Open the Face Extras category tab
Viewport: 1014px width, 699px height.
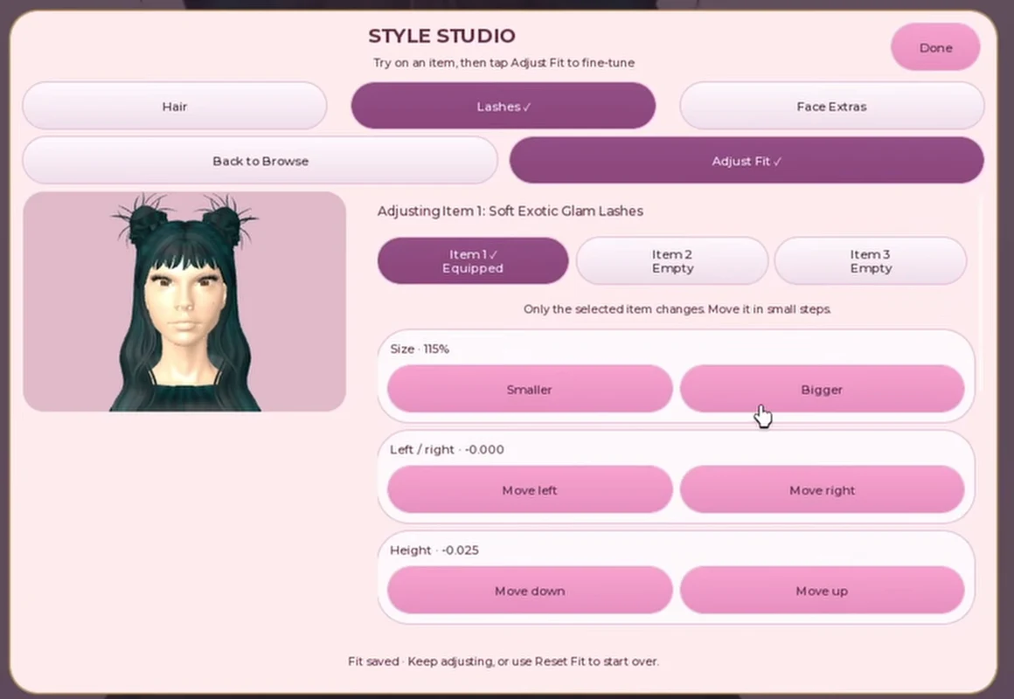(x=831, y=106)
